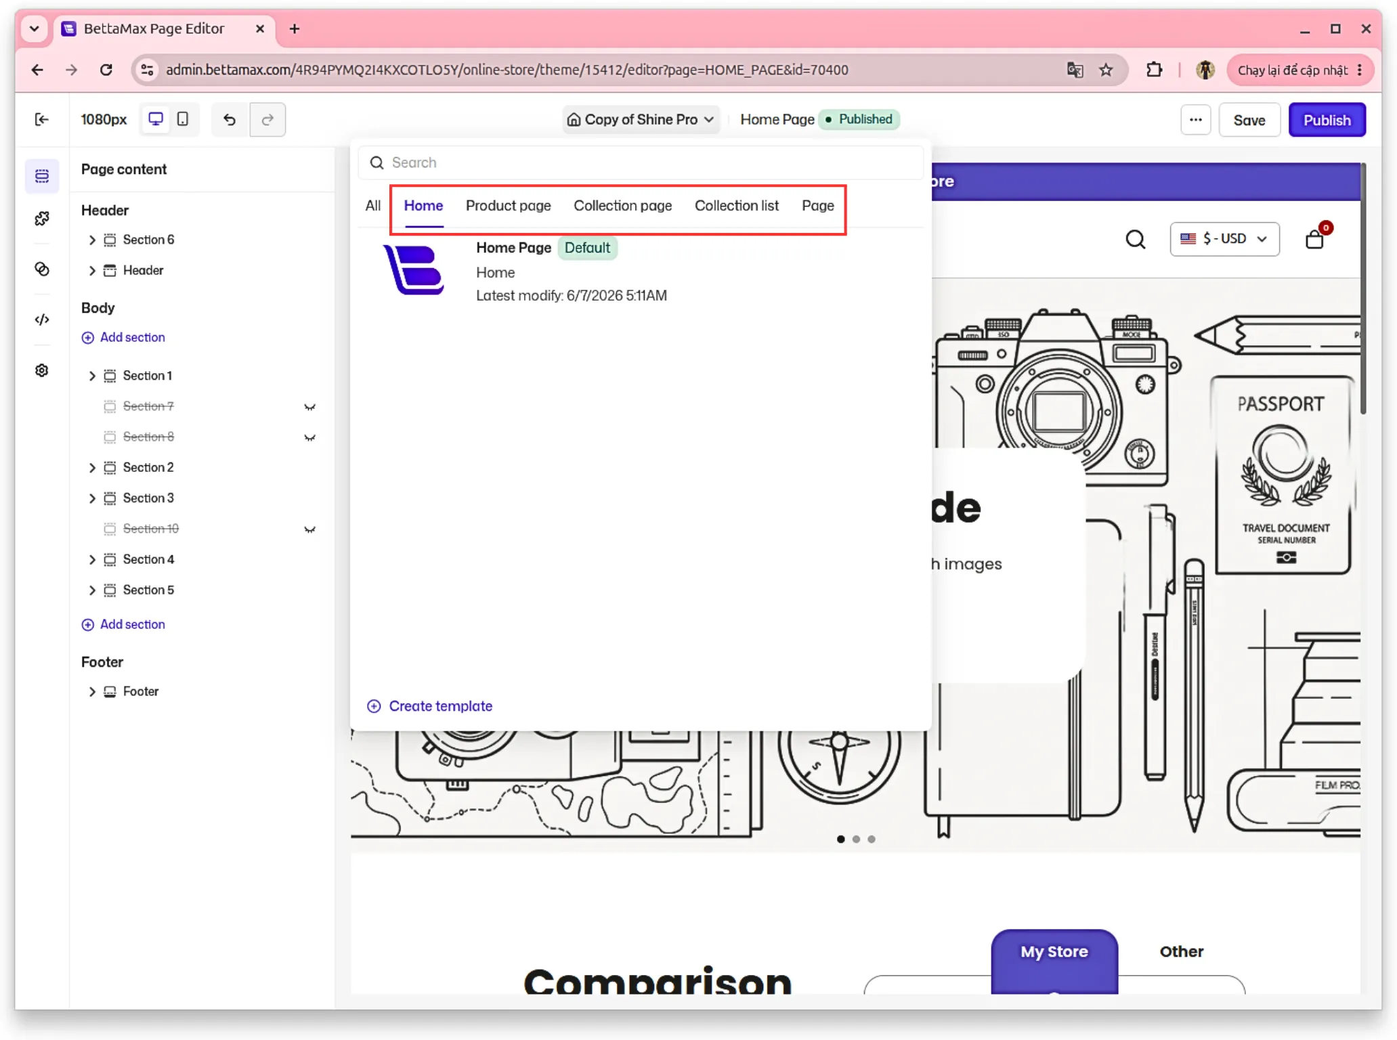Screen dimensions: 1397x1040
Task: Click the site information icon in address bar
Action: tap(147, 70)
